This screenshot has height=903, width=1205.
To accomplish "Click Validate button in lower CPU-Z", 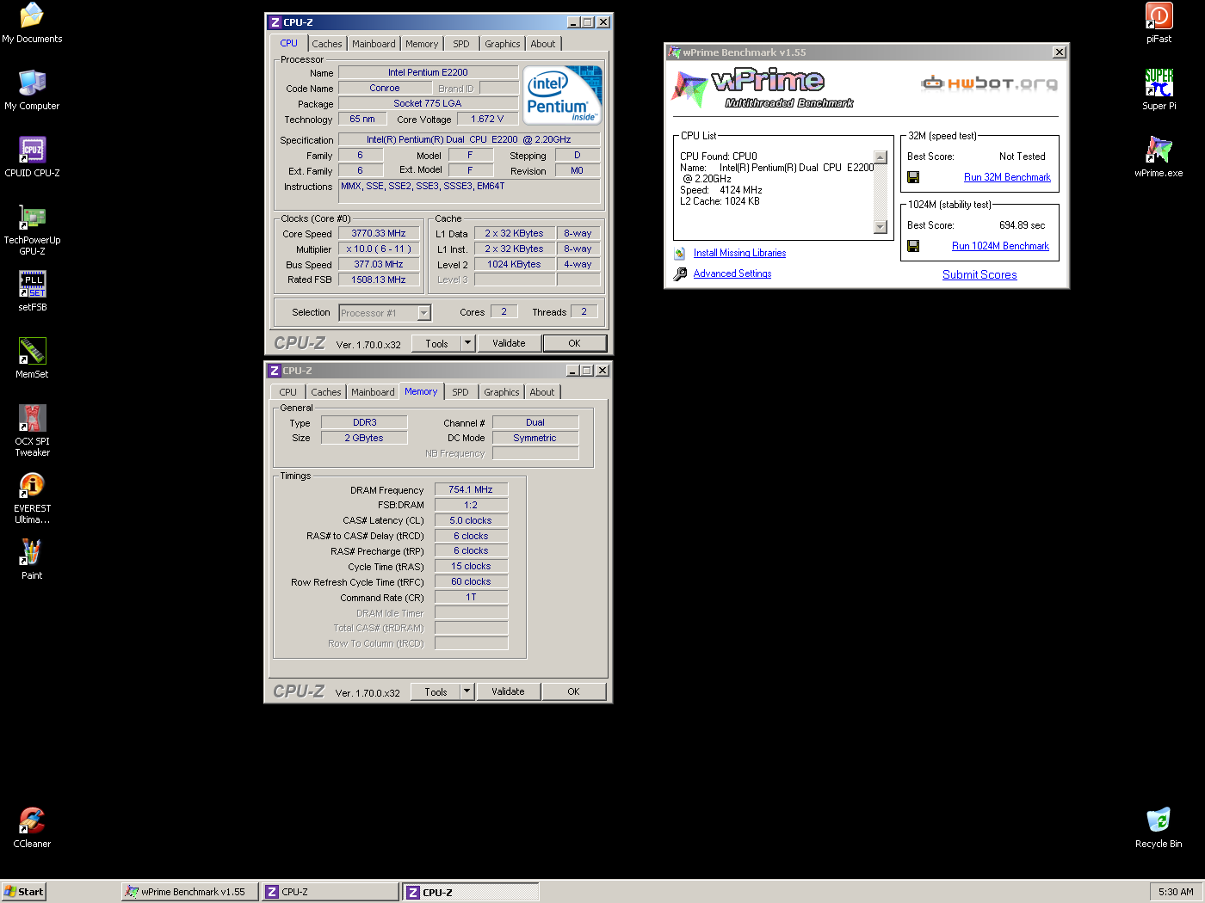I will tap(508, 691).
